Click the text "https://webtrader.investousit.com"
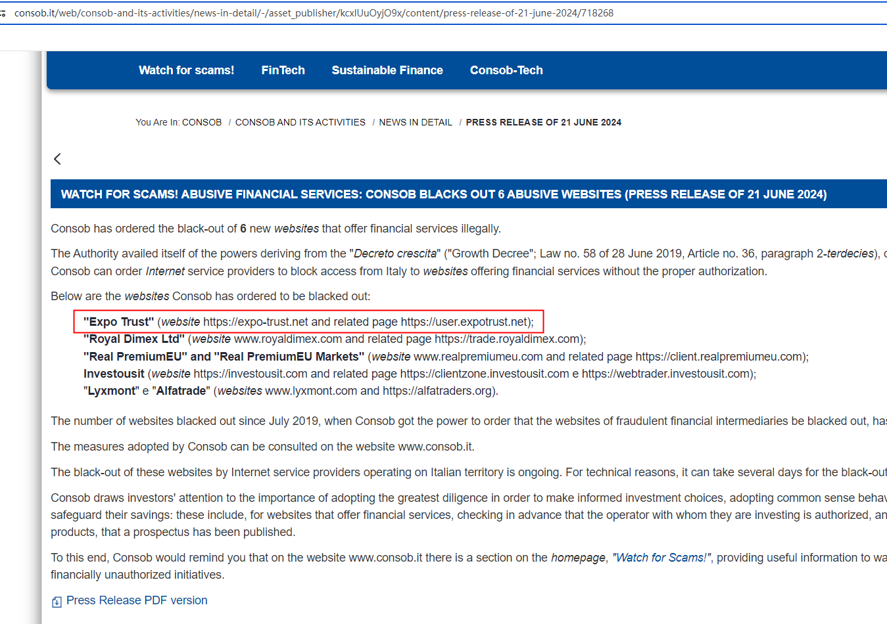887x624 pixels. 665,374
